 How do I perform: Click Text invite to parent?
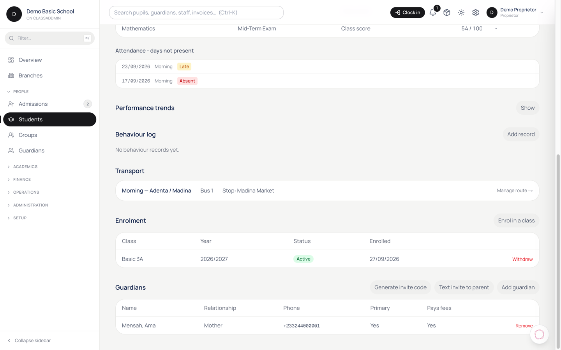pos(464,287)
